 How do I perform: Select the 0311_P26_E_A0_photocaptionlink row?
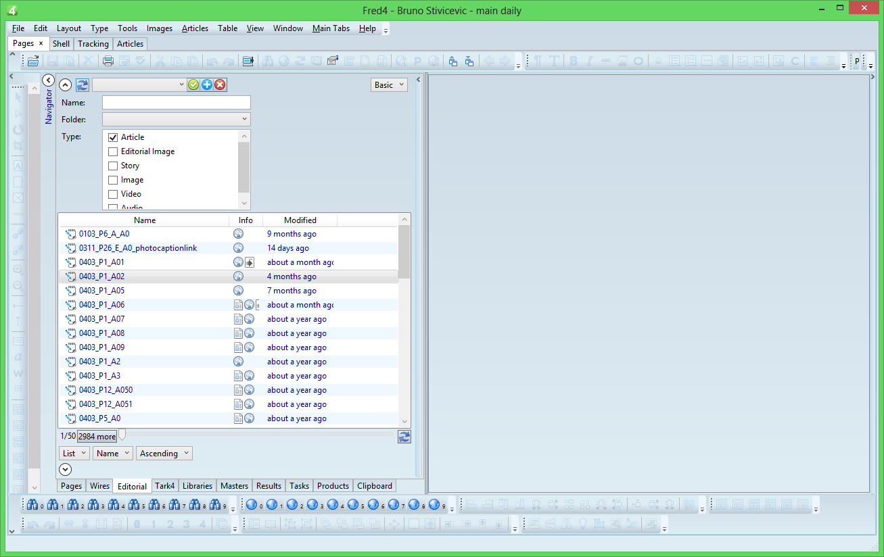[x=229, y=248]
